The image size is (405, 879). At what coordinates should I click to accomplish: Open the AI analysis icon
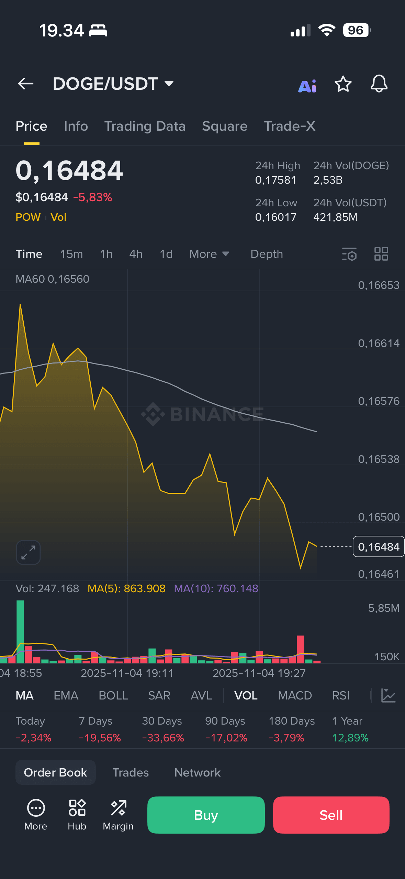click(x=307, y=86)
